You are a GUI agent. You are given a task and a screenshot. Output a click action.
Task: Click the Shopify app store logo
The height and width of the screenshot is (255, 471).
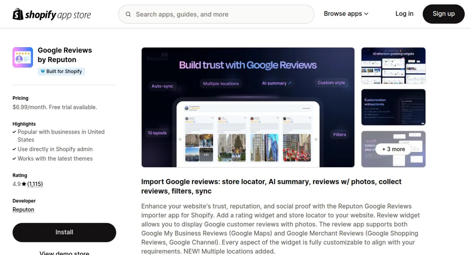51,15
